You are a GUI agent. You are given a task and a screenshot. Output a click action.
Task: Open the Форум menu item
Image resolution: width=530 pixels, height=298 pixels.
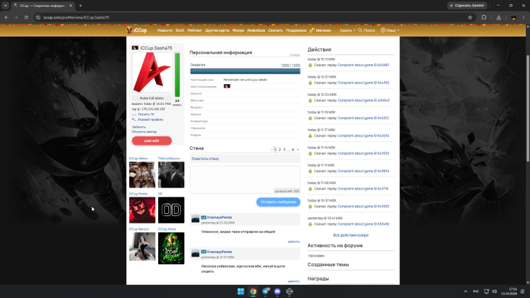click(238, 30)
